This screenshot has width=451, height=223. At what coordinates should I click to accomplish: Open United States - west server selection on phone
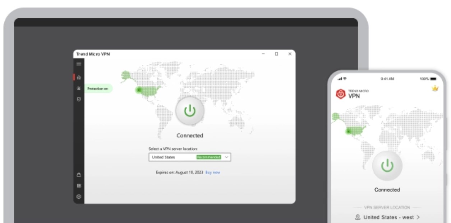click(387, 217)
